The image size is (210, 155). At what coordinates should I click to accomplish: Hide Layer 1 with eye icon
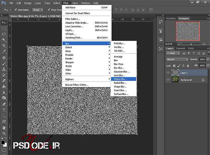168,73
